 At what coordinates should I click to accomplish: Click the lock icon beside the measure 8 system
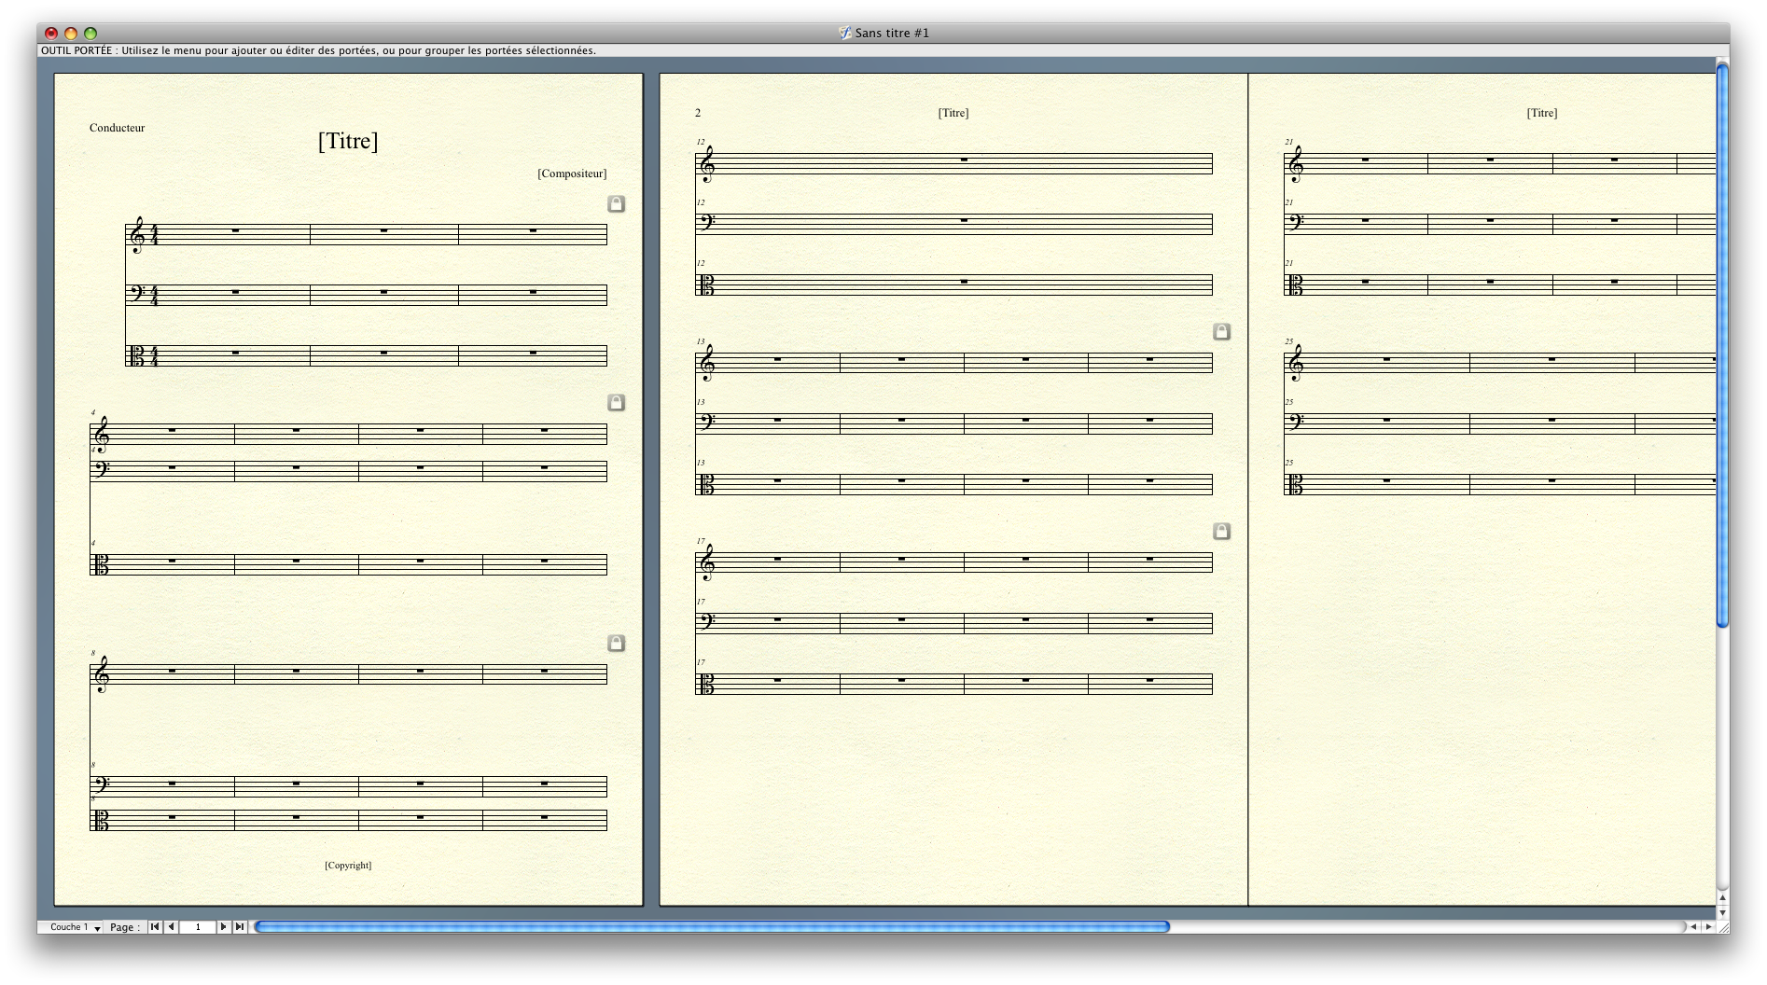[x=616, y=643]
